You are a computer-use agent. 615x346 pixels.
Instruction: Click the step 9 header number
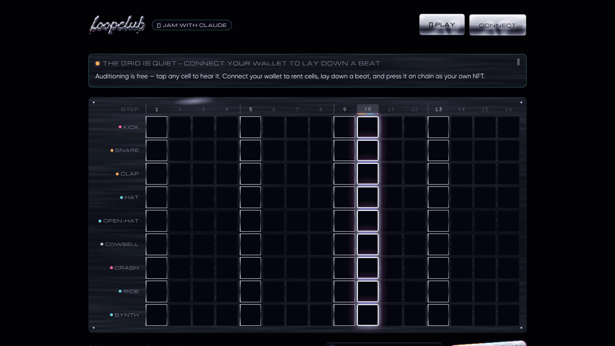(344, 110)
